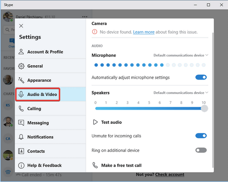
Task: Open Notifications settings
Action: pyautogui.click(x=50, y=137)
